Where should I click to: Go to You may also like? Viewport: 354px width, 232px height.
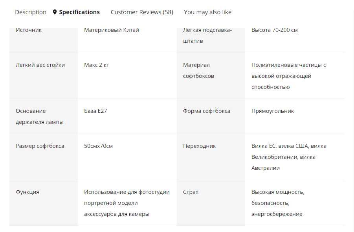pyautogui.click(x=207, y=12)
